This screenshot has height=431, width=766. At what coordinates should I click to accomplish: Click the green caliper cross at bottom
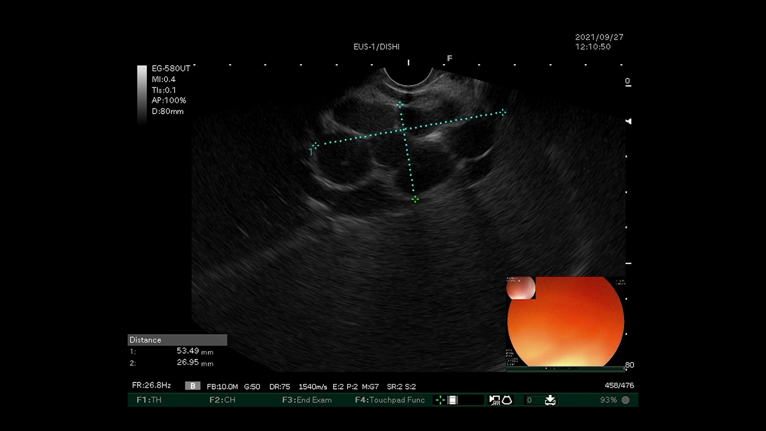tap(415, 200)
